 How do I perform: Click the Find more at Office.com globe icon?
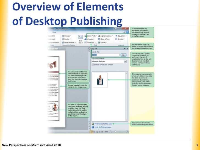point(93,124)
